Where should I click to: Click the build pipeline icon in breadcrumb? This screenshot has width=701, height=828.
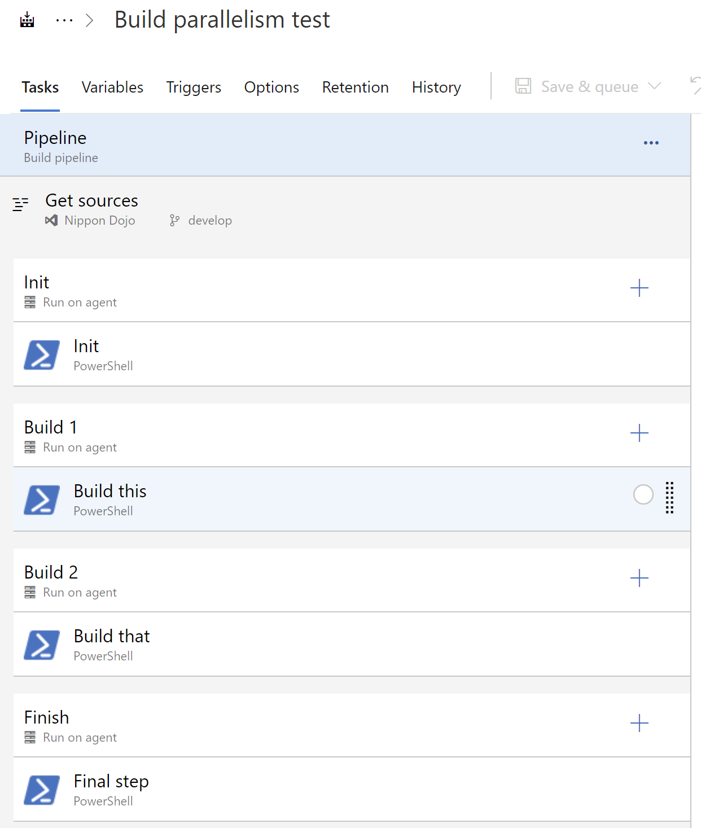pos(27,20)
